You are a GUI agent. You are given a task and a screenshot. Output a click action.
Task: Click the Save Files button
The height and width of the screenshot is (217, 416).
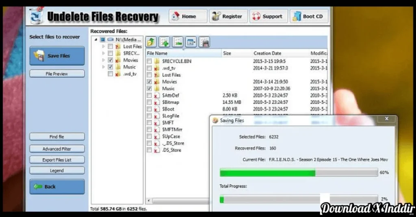click(57, 56)
